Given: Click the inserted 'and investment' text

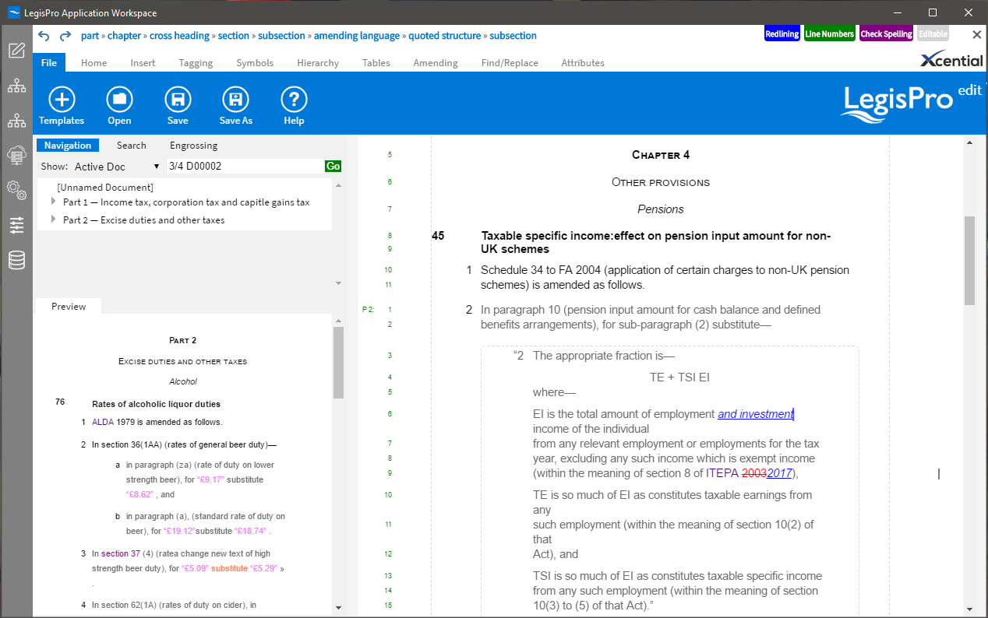Looking at the screenshot, I should pos(756,414).
